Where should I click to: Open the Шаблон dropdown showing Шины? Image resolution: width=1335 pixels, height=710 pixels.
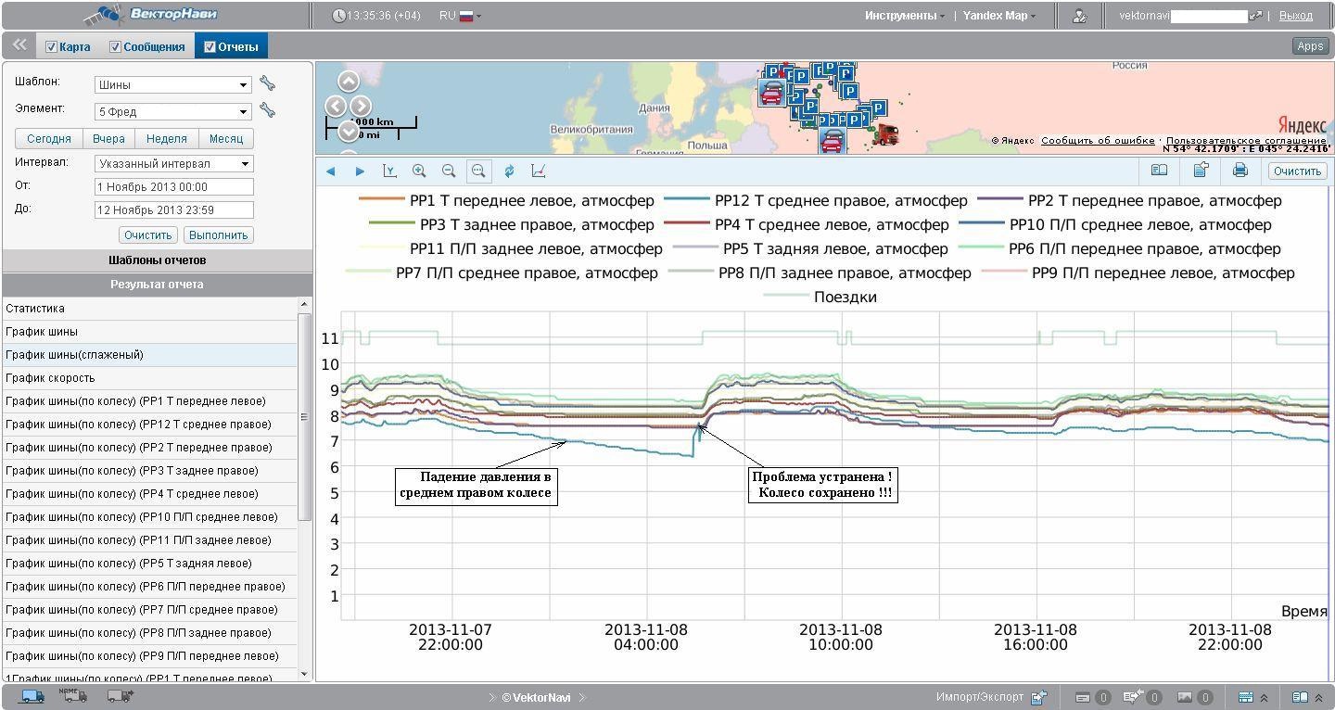pyautogui.click(x=173, y=84)
